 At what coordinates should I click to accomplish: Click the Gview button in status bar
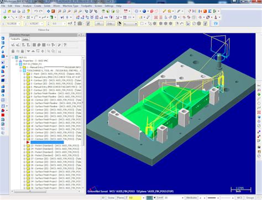(111, 198)
